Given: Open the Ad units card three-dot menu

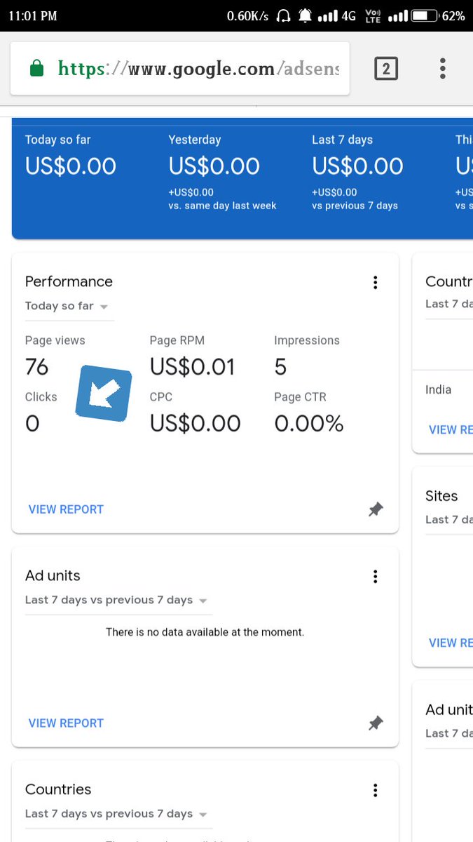Looking at the screenshot, I should pos(376,577).
